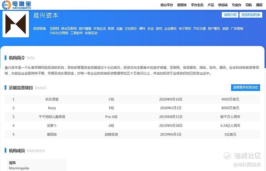
Task: Click the E轮 round cell
Action: (111, 108)
